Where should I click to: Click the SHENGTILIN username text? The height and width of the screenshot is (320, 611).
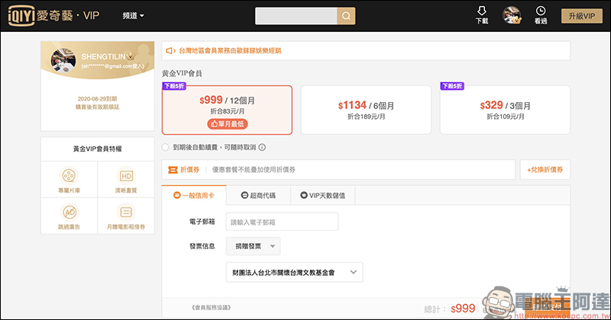point(103,57)
